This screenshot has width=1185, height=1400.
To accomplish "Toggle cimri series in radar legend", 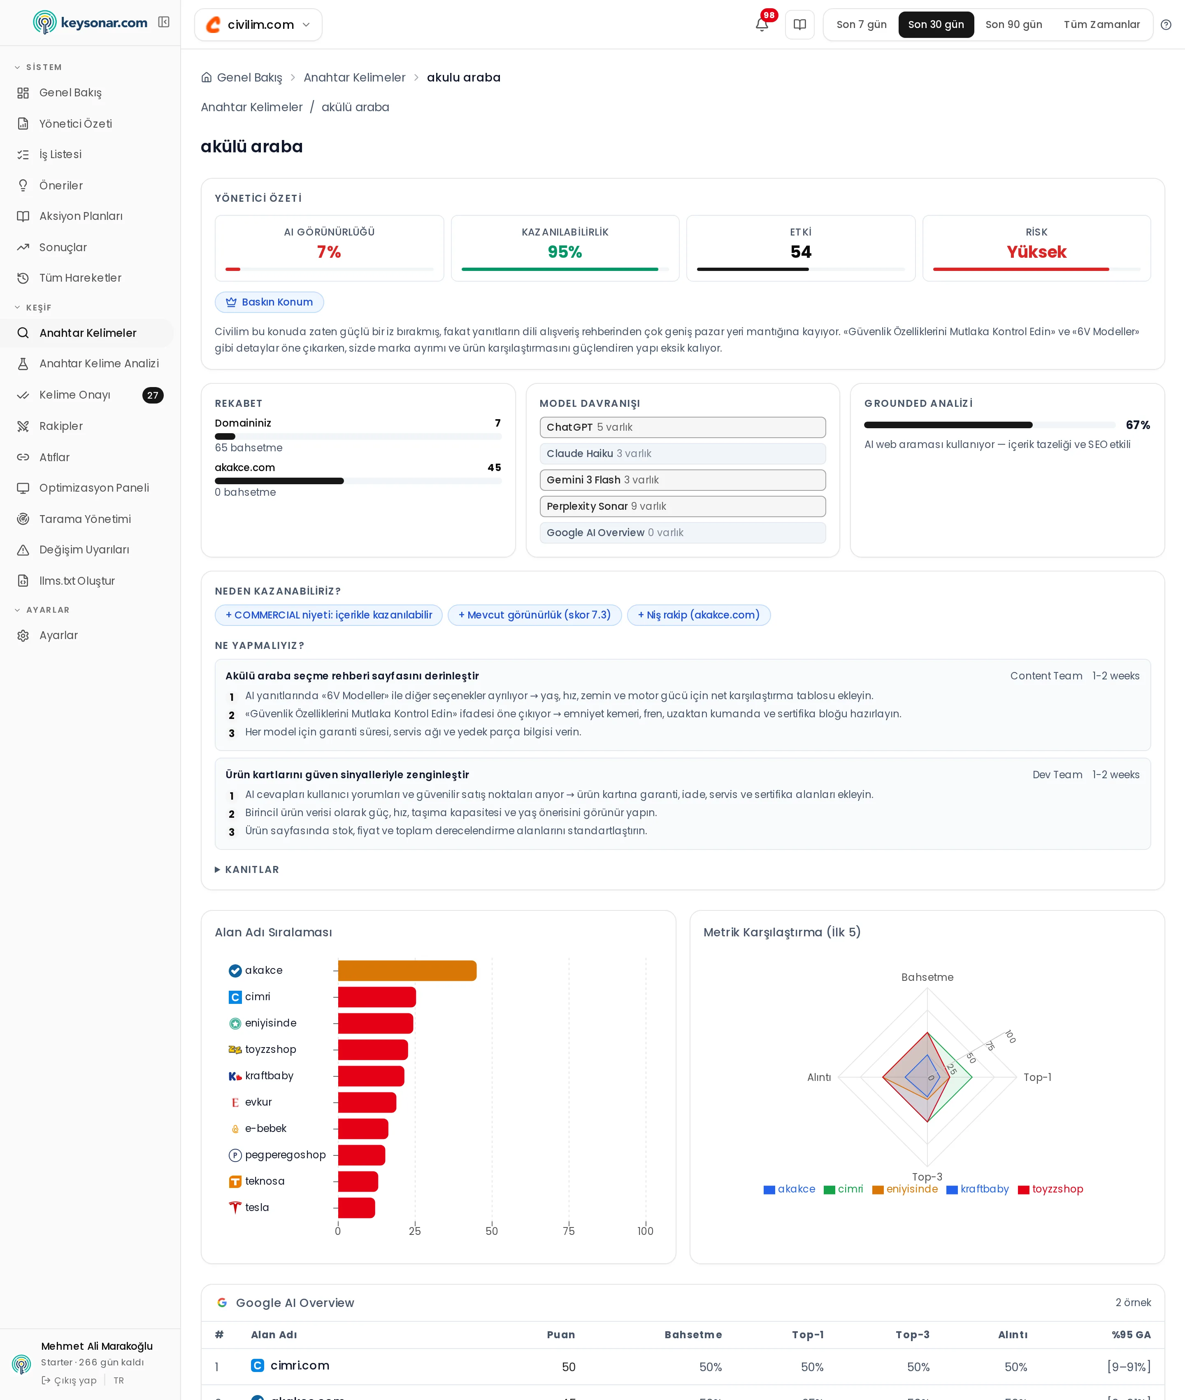I will pyautogui.click(x=843, y=1189).
